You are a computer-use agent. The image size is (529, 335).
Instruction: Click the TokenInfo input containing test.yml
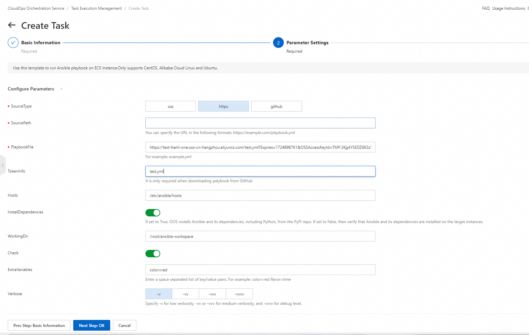[x=260, y=171]
